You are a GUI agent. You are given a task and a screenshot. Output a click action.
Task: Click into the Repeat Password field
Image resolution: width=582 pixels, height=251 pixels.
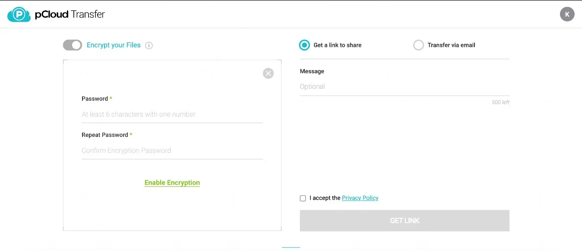coord(172,151)
